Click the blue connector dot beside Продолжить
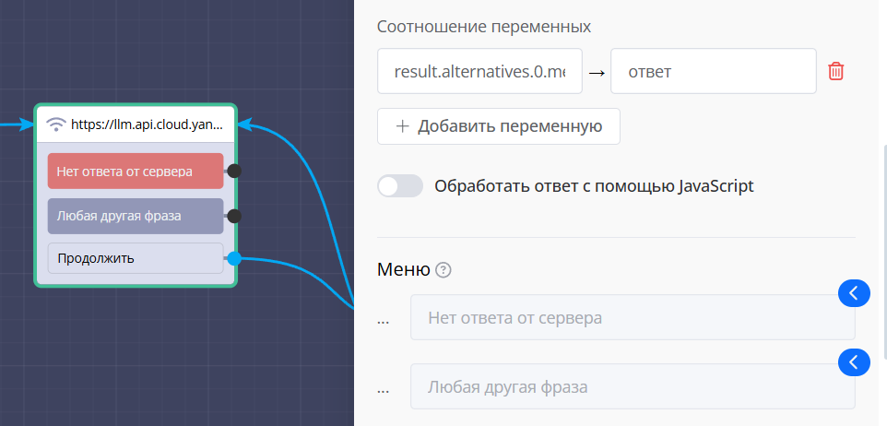The width and height of the screenshot is (887, 426). 234,258
